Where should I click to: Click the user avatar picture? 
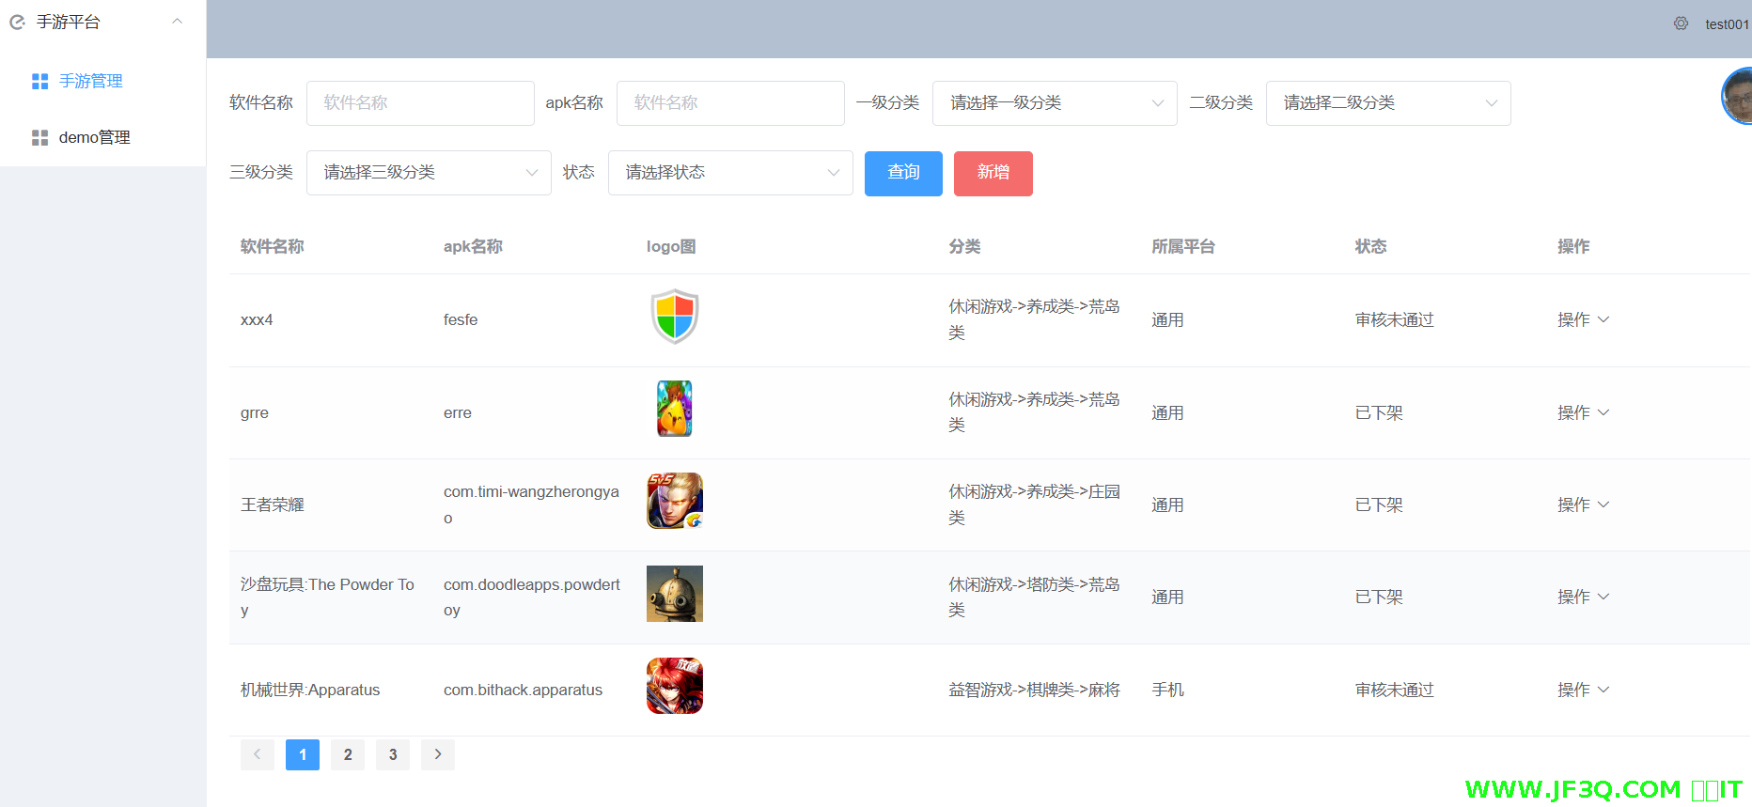(1739, 97)
